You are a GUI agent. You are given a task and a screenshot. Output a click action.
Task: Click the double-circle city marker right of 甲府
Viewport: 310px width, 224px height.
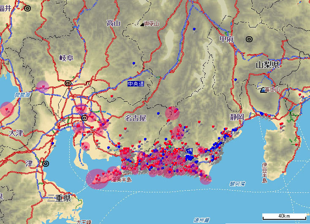[249, 39]
